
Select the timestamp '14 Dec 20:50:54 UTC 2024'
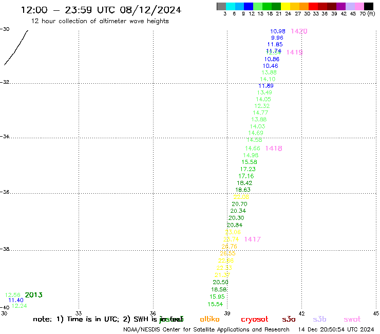point(336,330)
